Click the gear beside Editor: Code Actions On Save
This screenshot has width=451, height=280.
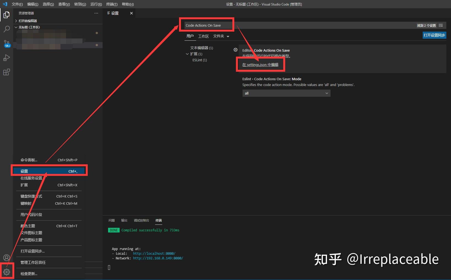pyautogui.click(x=235, y=50)
